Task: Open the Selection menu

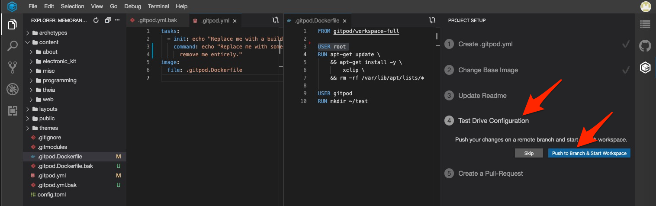Action: [72, 6]
